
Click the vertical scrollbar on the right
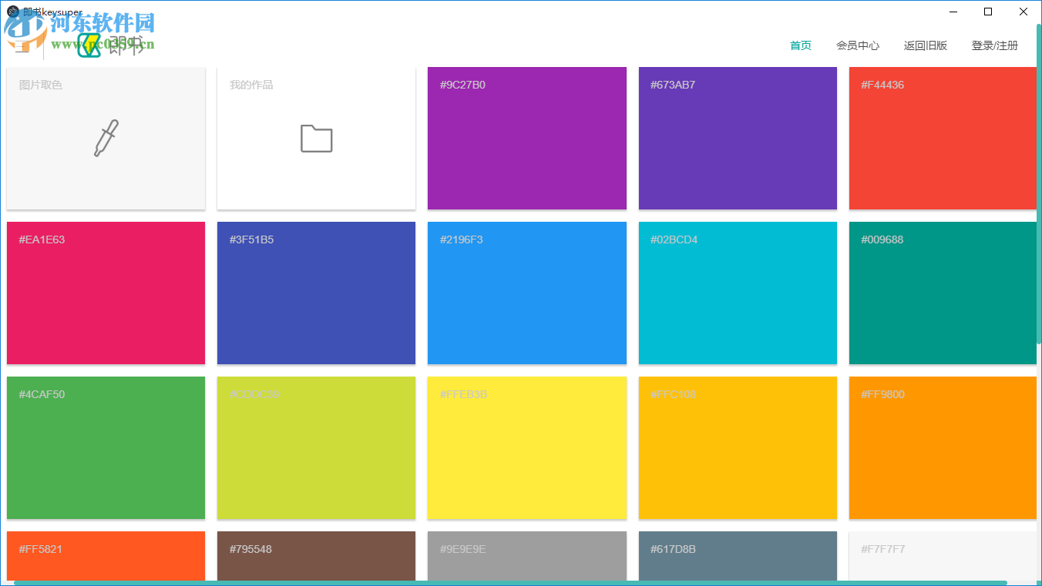pos(1039,183)
